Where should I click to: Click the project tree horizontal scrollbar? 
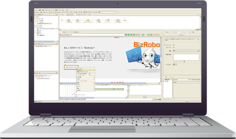coord(46,41)
